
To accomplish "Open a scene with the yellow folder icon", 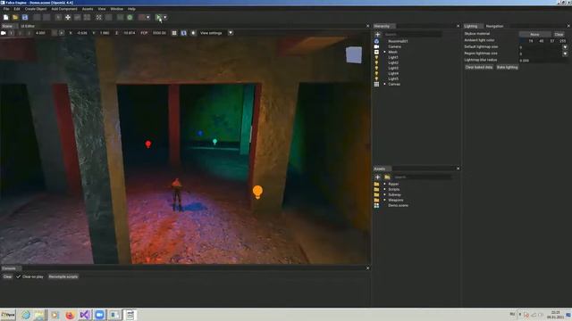I will 15,17.
